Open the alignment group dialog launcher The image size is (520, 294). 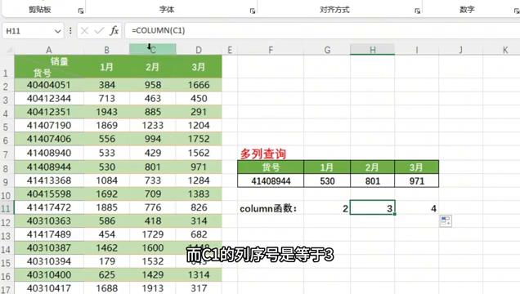click(417, 11)
